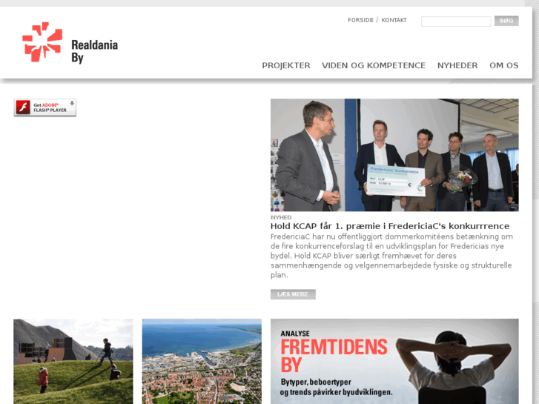
Task: Open the VIDEN OG KOMPETENCE menu
Action: tap(374, 65)
